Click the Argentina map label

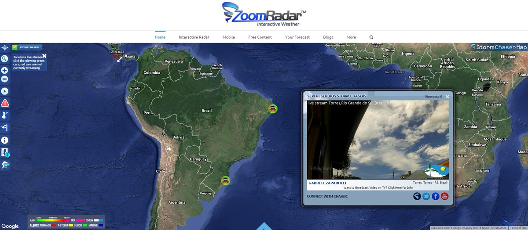point(178,202)
